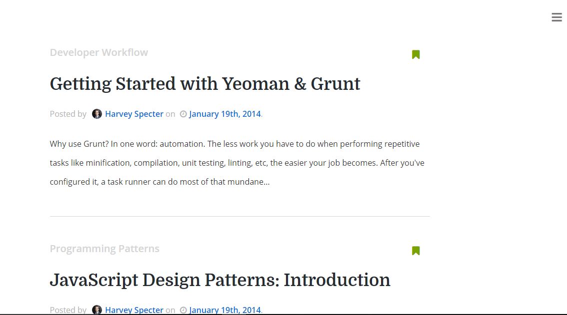567x315 pixels.
Task: Click the Yeoman post excerpt text
Action: pos(237,163)
